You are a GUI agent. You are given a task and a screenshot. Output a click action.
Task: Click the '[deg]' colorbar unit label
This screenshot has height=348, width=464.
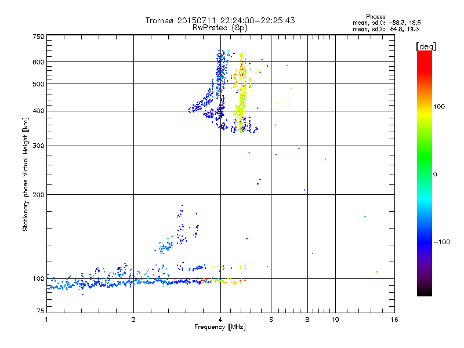coord(426,46)
